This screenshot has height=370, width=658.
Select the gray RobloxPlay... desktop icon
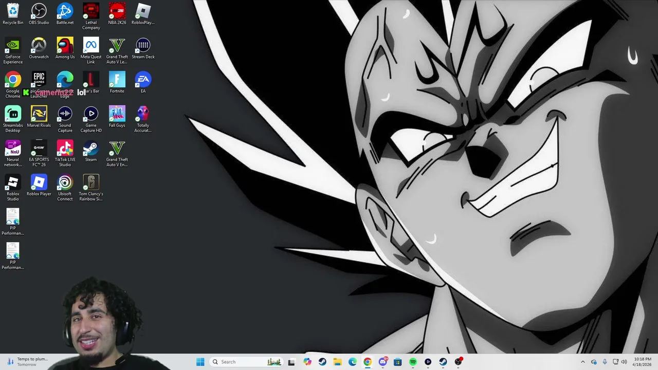(x=143, y=14)
